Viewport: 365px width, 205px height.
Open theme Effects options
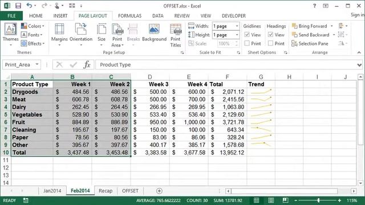coord(33,43)
